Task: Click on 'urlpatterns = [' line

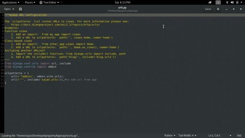Action: click(17, 73)
